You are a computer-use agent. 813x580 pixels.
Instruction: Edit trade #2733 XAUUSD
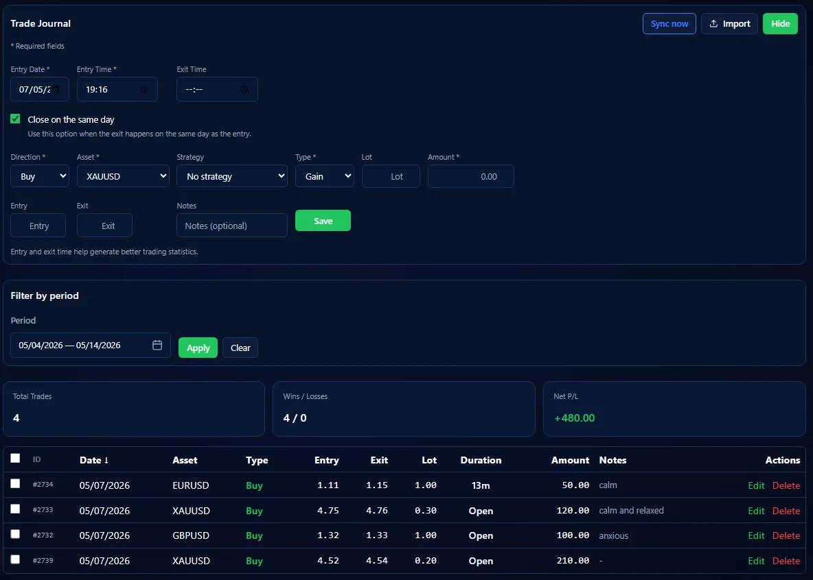click(756, 511)
